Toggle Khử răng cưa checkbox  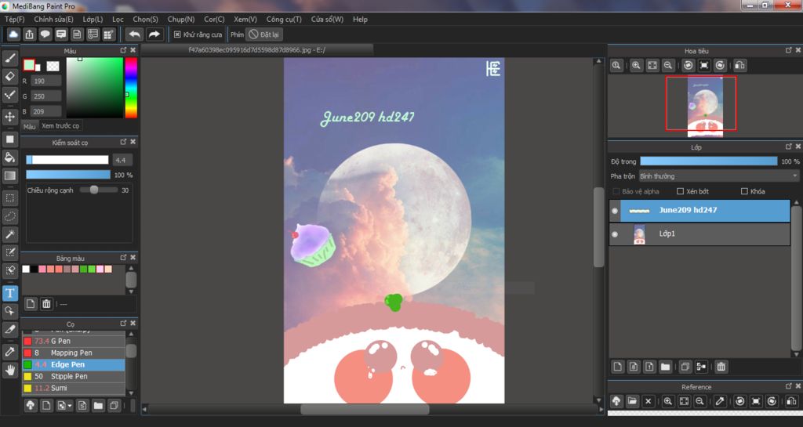coord(177,34)
